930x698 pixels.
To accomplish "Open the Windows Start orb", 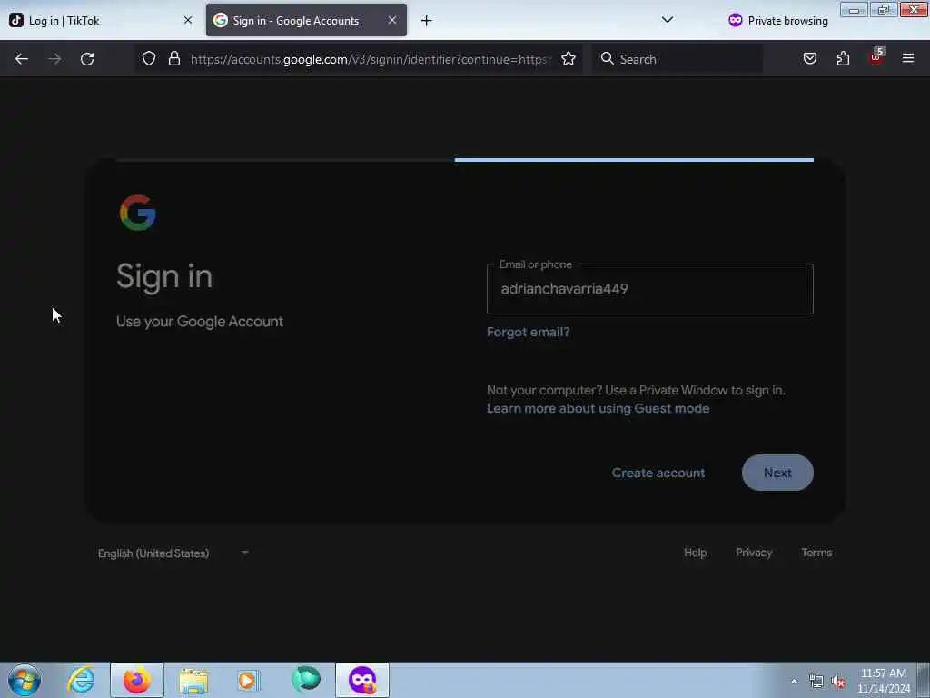I will pyautogui.click(x=25, y=680).
